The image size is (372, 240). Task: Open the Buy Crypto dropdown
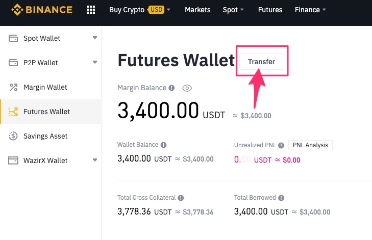tap(139, 10)
